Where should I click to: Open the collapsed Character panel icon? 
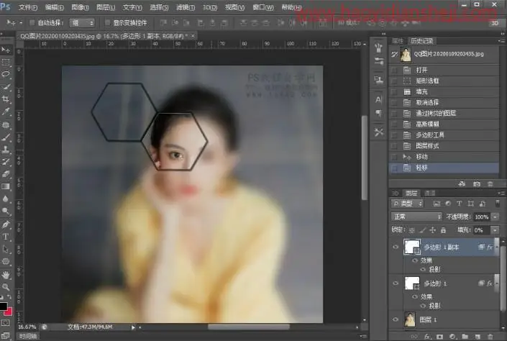[x=378, y=100]
